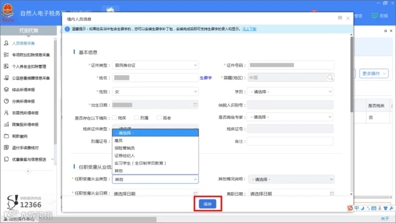Screen dimensions: 396x223
Task: Click 分类所得申报 pie chart icon
Action: click(6, 101)
